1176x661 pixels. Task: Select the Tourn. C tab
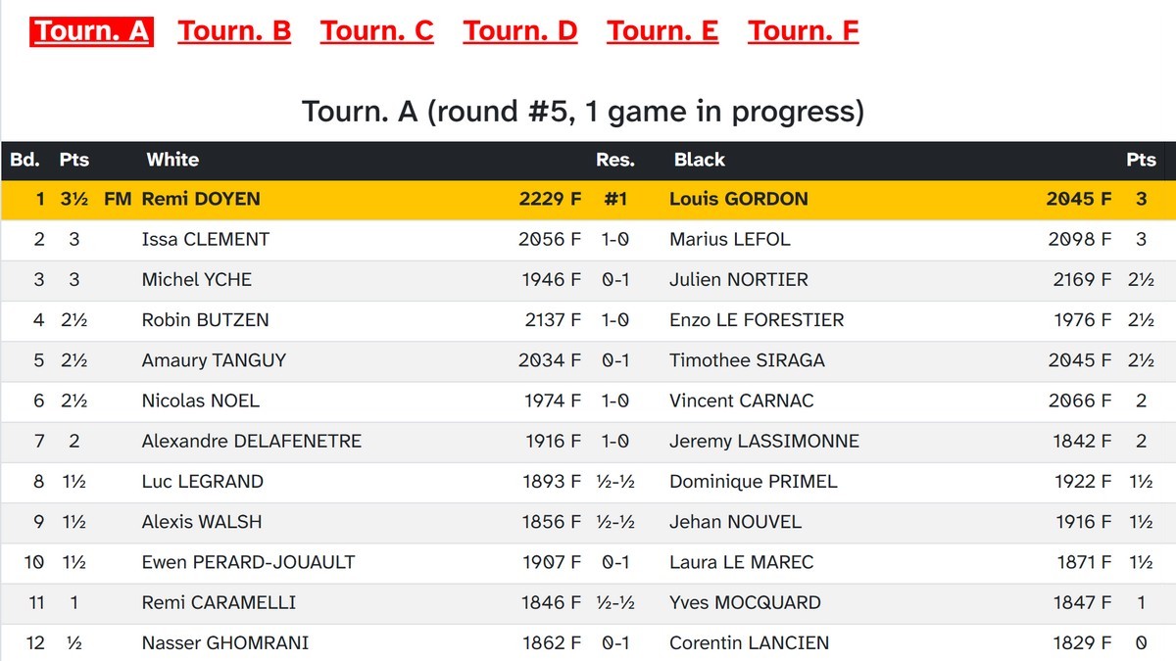[376, 31]
